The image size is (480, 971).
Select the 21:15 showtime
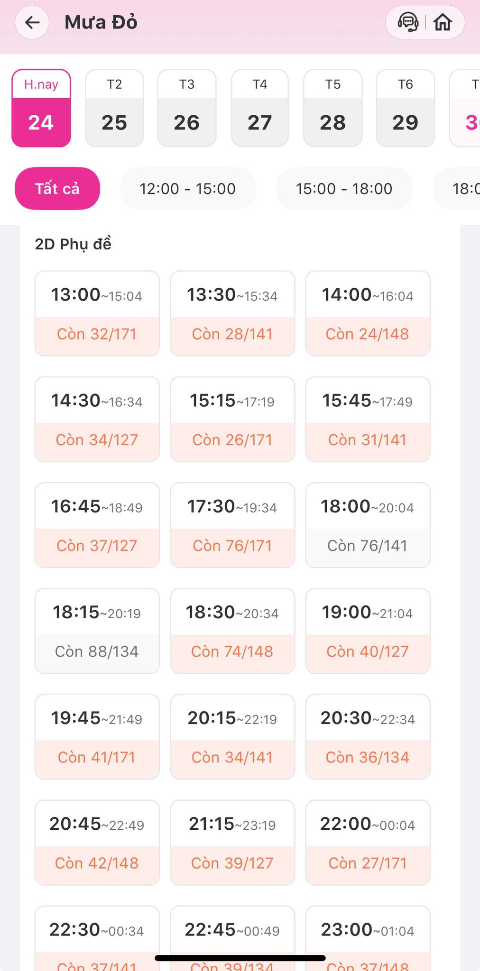[232, 842]
